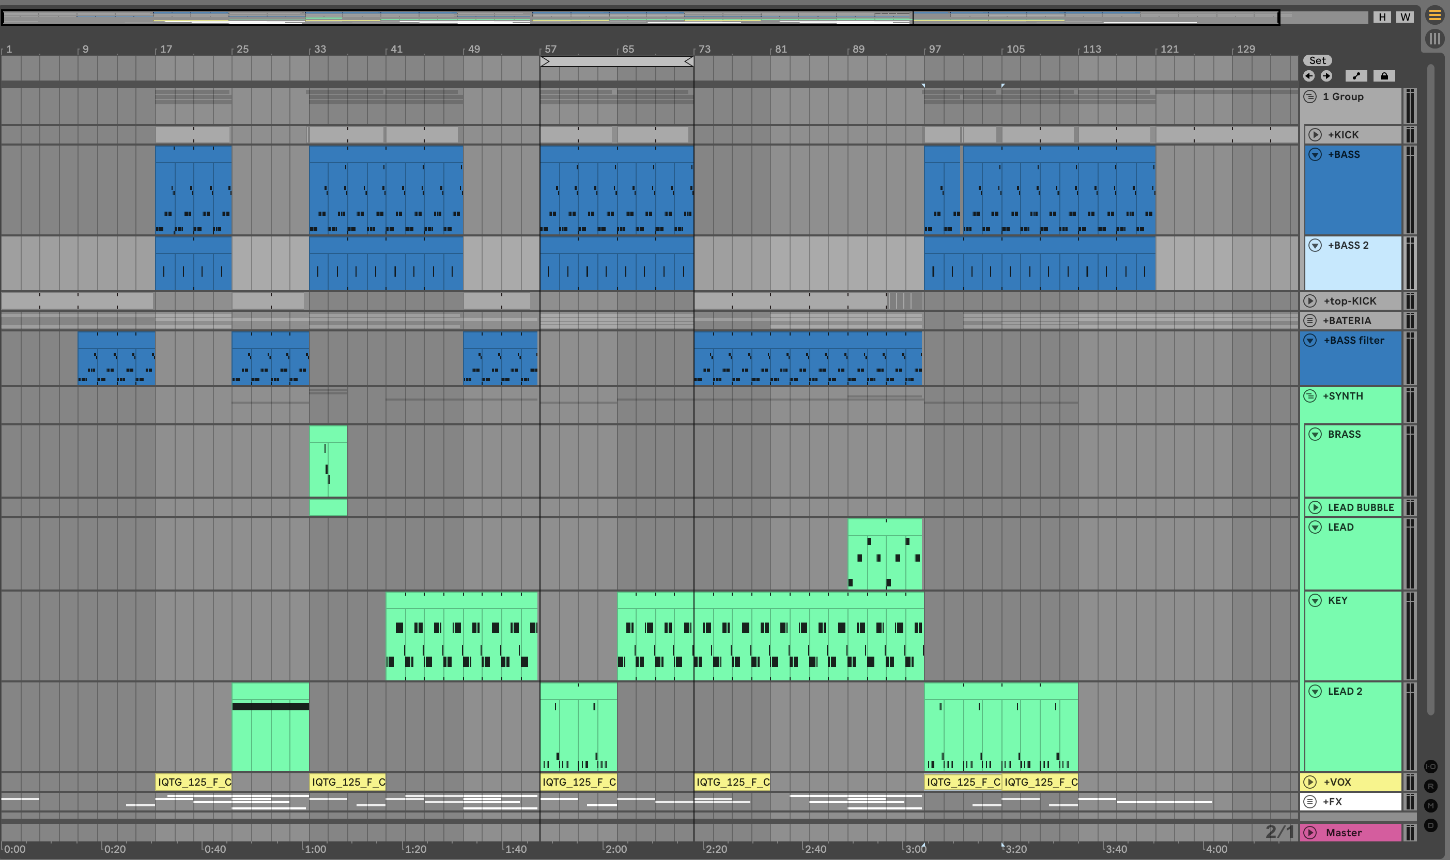The width and height of the screenshot is (1450, 860).
Task: Click the loop brace above bar 57
Action: (x=616, y=61)
